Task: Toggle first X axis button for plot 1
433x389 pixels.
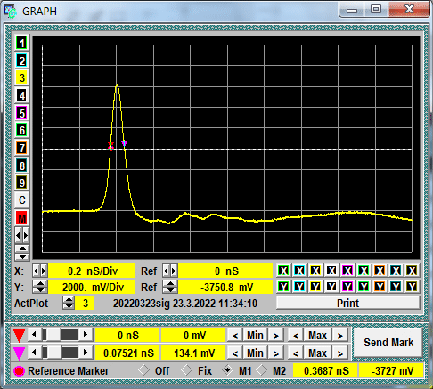Action: 283,271
